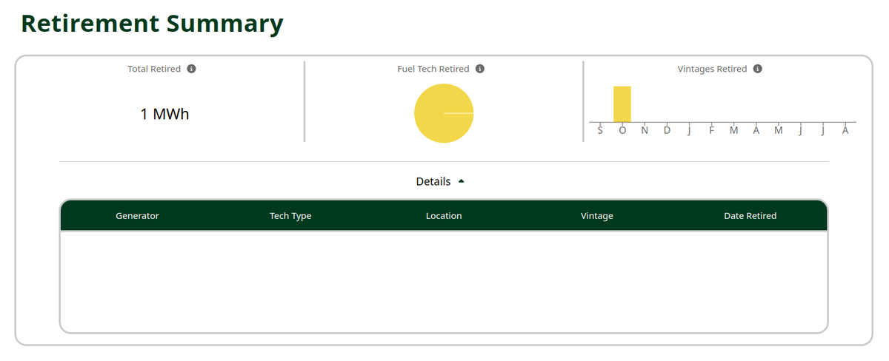Screen dimensions: 889x361
Task: Click the 'Details' label text
Action: tap(433, 181)
